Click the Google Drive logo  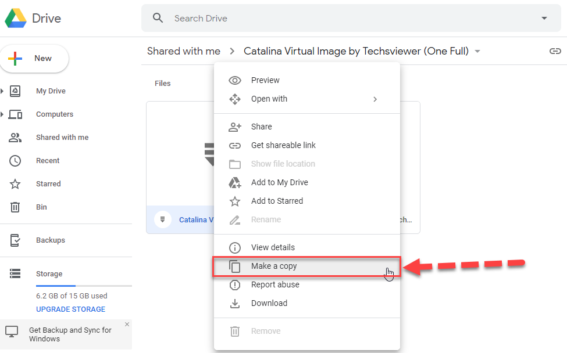[x=16, y=18]
